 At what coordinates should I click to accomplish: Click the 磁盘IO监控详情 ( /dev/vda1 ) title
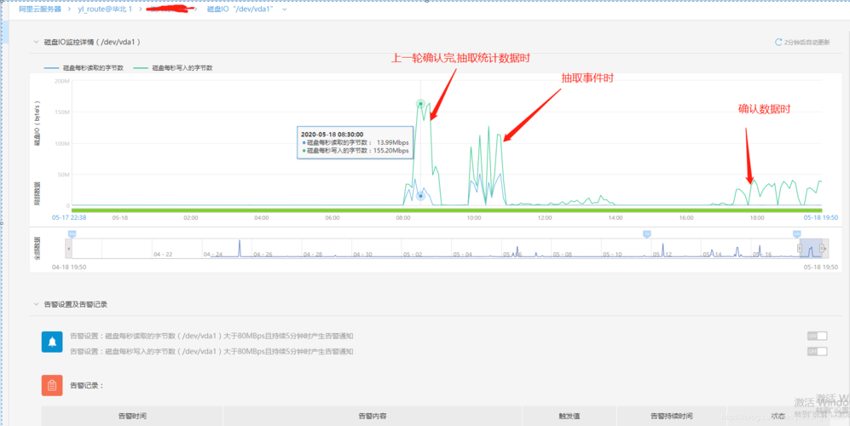(93, 42)
